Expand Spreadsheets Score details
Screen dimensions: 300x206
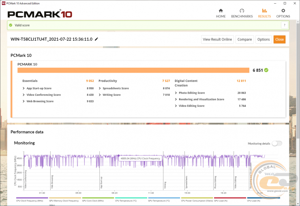(x=100, y=88)
